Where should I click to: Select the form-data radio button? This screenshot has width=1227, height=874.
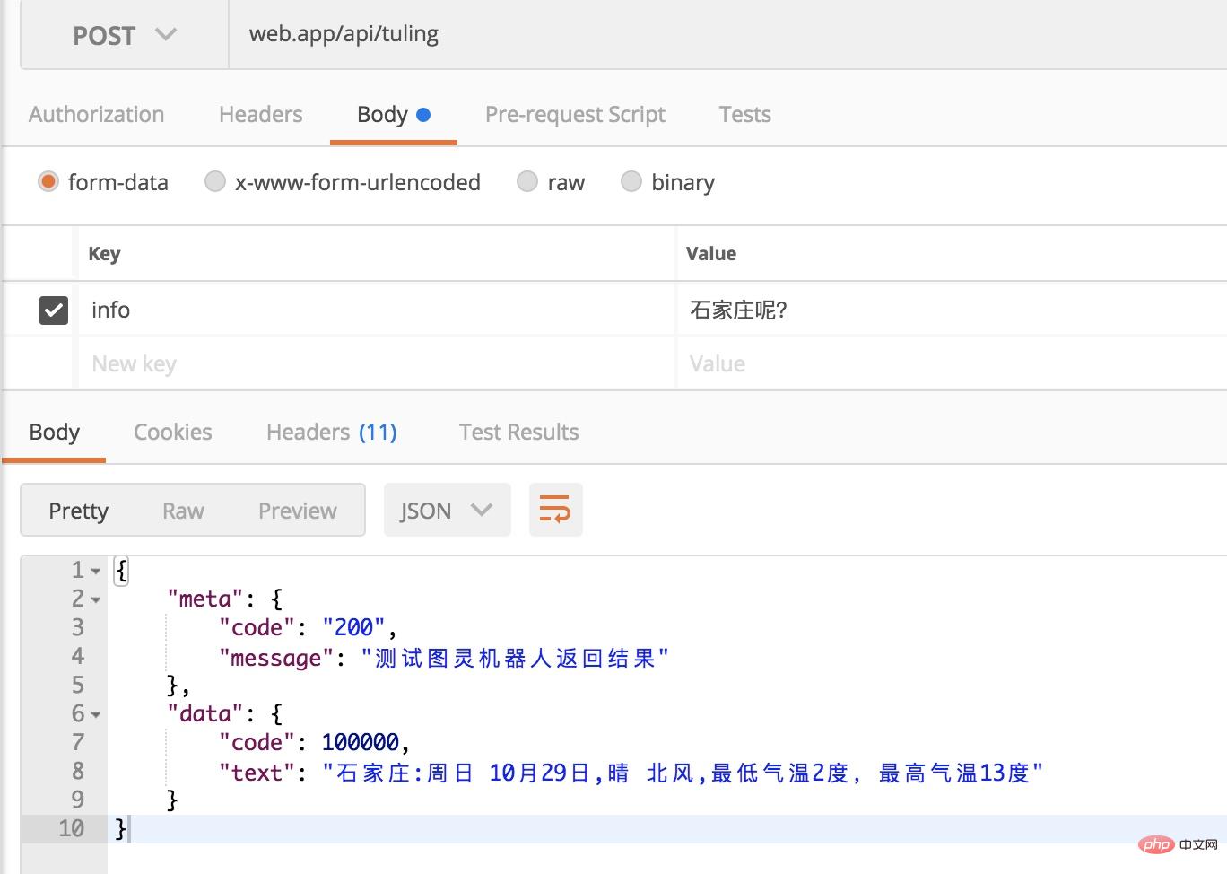click(x=48, y=182)
